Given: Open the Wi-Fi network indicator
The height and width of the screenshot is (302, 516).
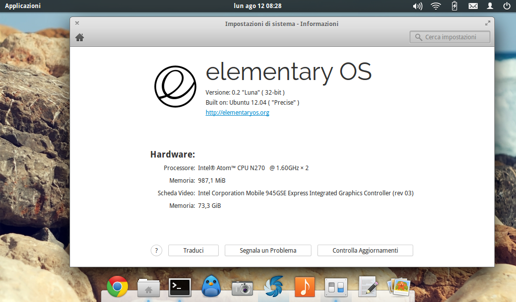Looking at the screenshot, I should pos(436,6).
